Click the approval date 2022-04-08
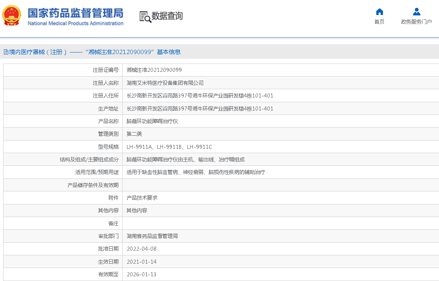439x281 pixels. (x=142, y=249)
